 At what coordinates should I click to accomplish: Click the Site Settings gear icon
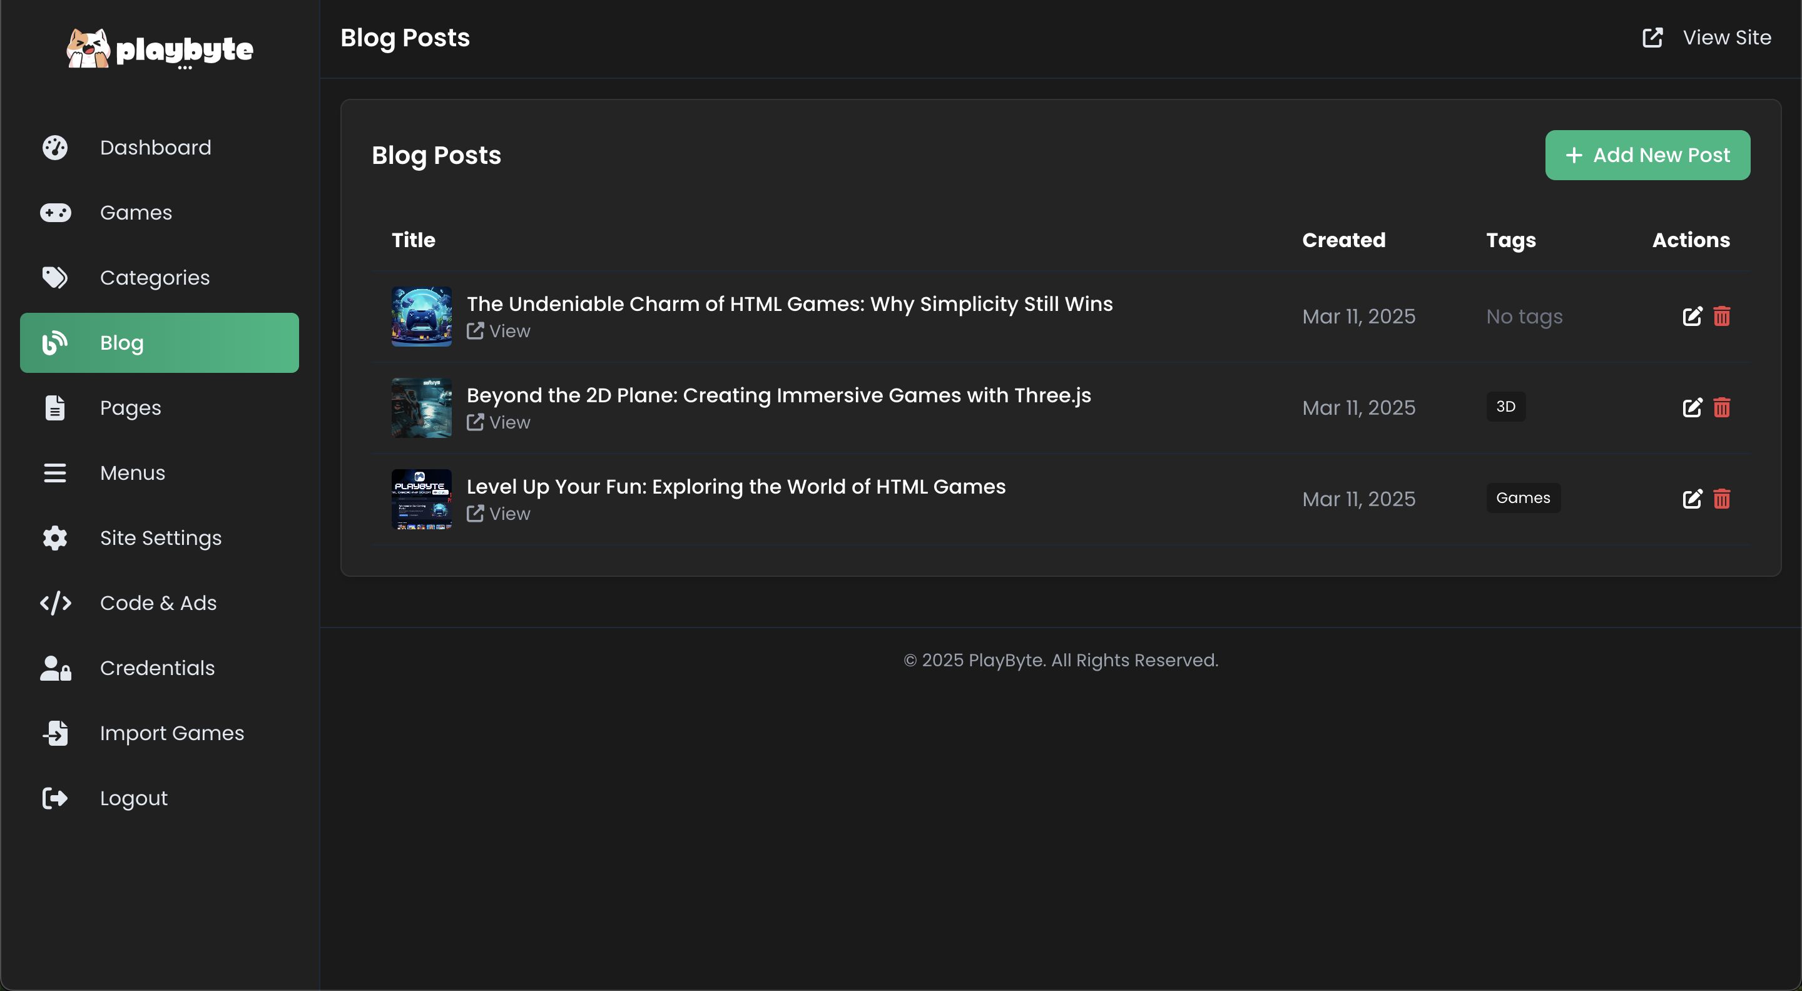54,538
